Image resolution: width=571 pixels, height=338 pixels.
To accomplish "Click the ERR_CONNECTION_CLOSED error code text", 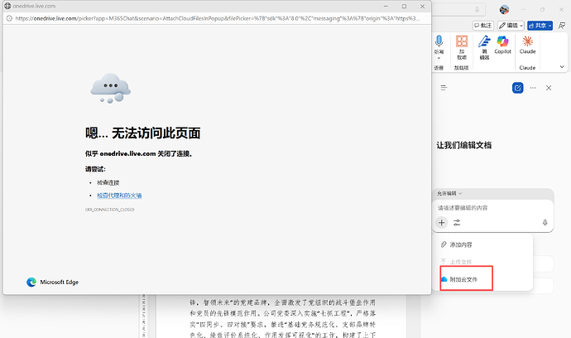I will click(x=109, y=210).
